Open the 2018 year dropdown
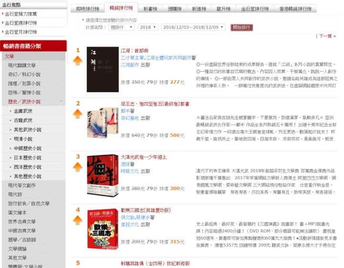This screenshot has width=344, height=268. click(x=148, y=27)
